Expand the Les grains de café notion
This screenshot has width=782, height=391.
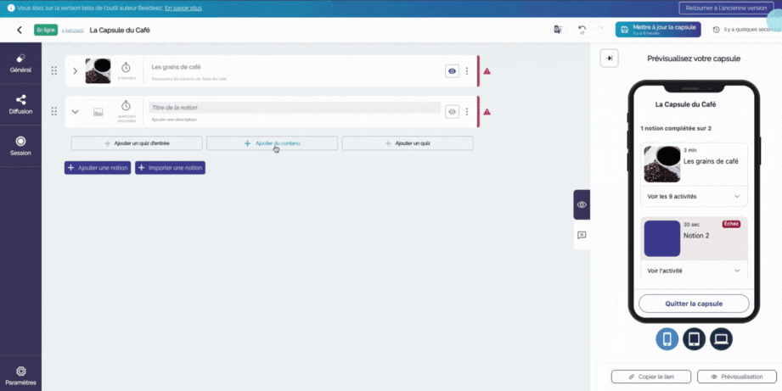pos(76,70)
